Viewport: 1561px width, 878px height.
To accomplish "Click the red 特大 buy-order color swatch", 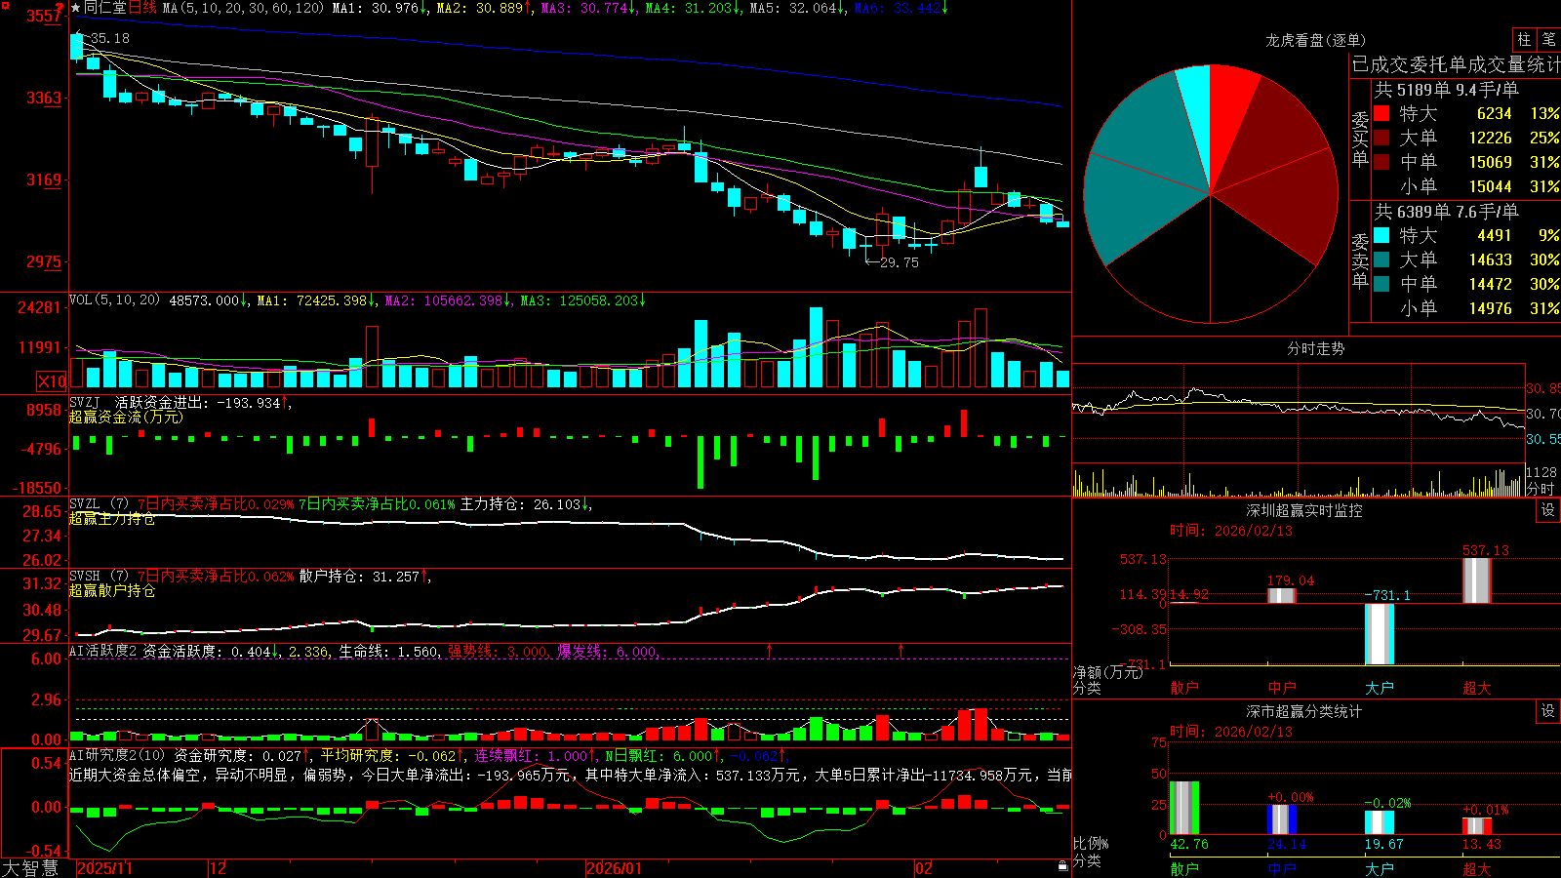I will (x=1381, y=113).
